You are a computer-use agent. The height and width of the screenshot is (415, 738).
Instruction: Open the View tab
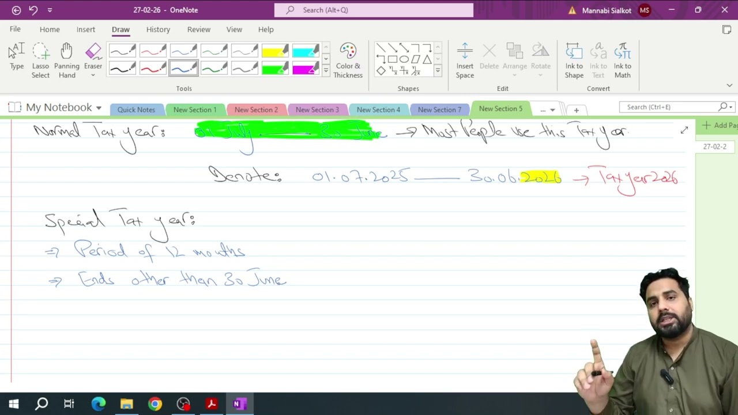234,29
